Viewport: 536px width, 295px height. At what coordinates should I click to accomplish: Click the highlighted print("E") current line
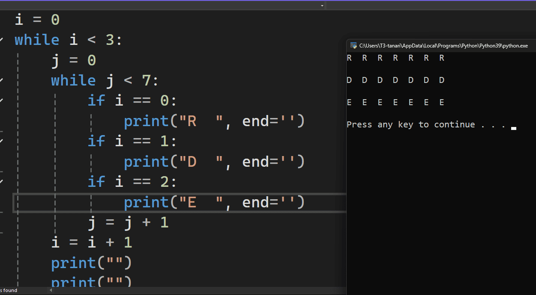click(x=214, y=202)
